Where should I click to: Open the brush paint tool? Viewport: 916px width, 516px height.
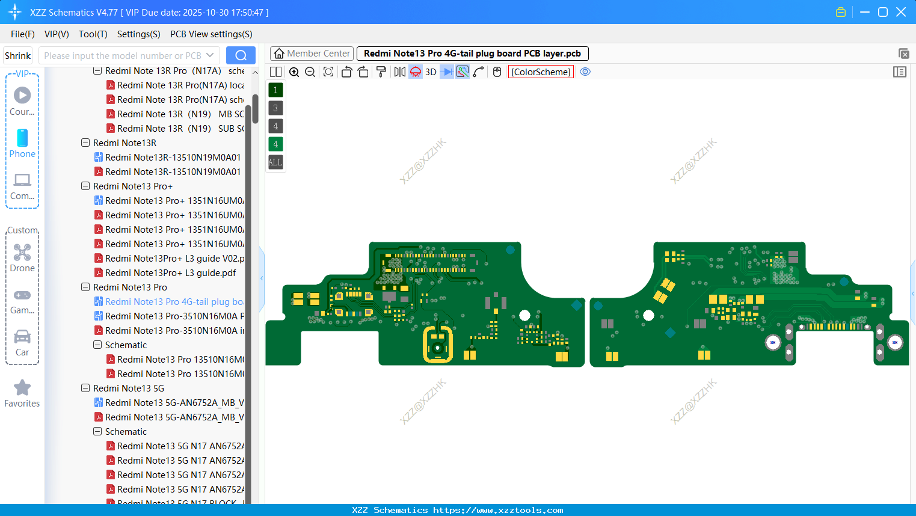381,72
